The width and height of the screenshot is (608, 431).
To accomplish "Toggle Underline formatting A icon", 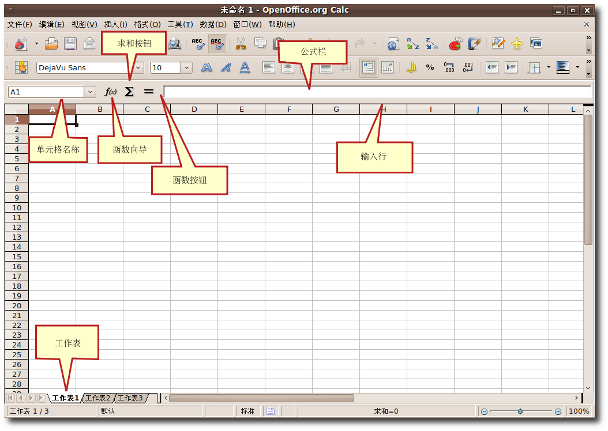I will click(x=245, y=68).
